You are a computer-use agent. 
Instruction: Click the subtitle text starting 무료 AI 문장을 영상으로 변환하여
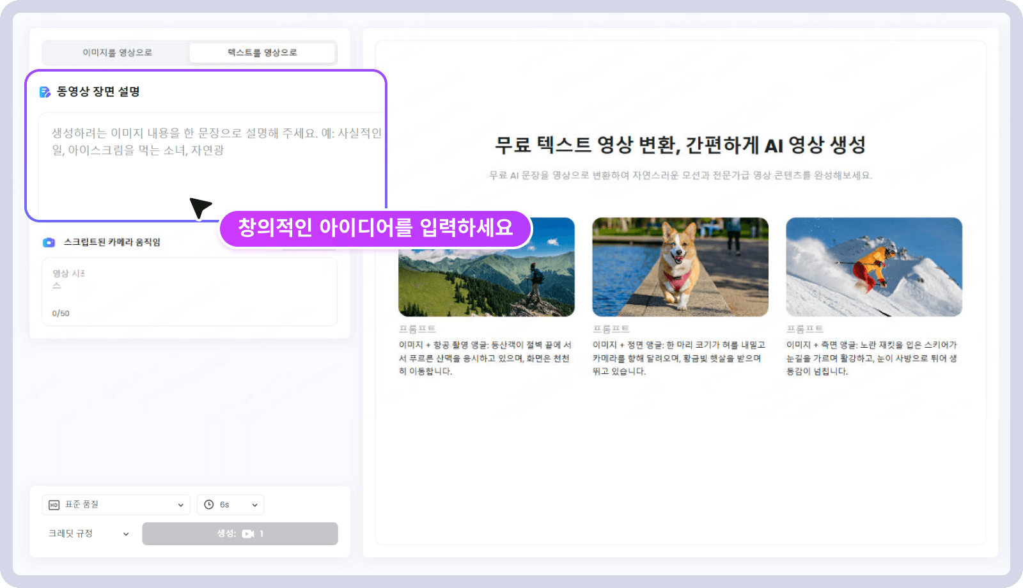point(680,175)
